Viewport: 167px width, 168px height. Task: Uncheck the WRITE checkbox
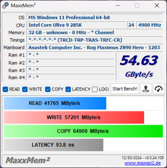[25, 89]
